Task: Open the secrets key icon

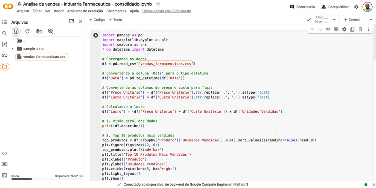Action: click(5, 55)
